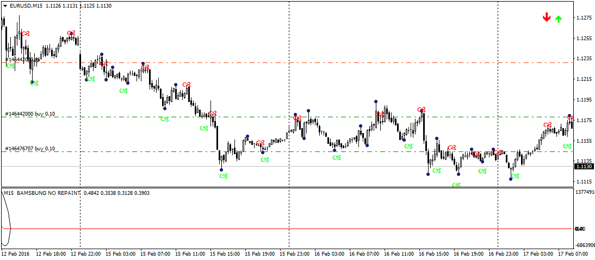Click price axis label 1.1195
This screenshot has width=595, height=260.
584,100
